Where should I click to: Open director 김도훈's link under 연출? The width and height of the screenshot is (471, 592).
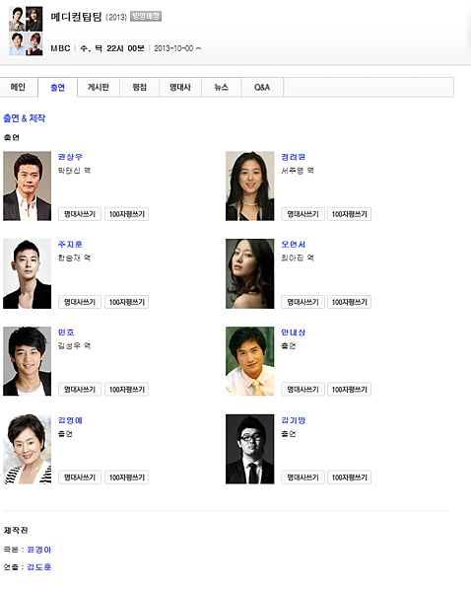point(39,566)
